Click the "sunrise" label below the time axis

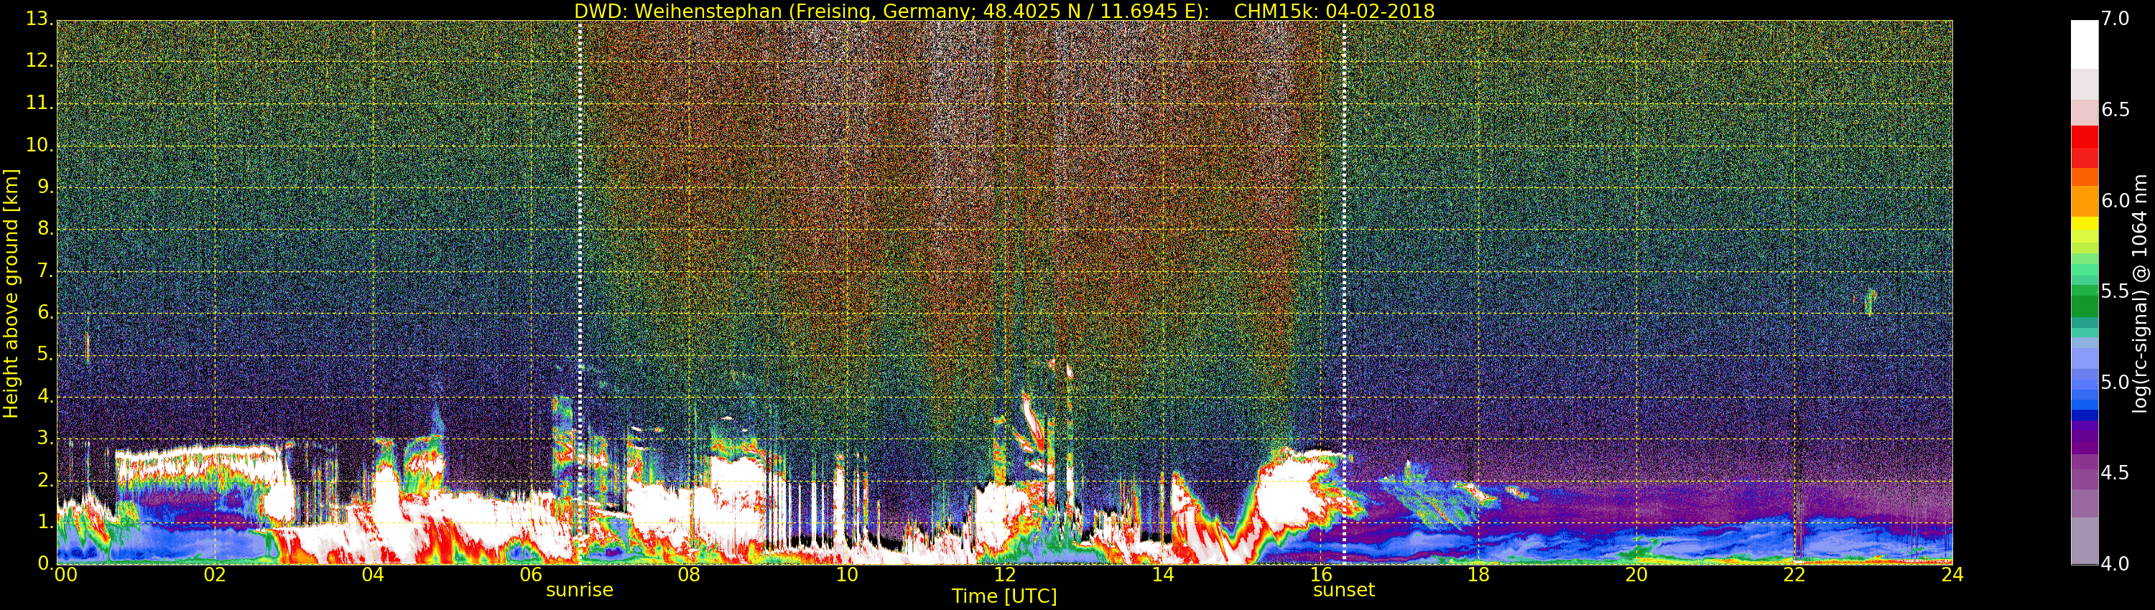click(x=580, y=590)
